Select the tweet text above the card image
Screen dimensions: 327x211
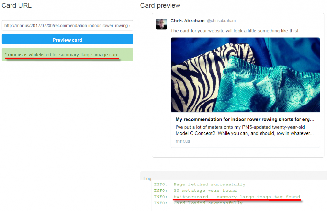pos(234,31)
